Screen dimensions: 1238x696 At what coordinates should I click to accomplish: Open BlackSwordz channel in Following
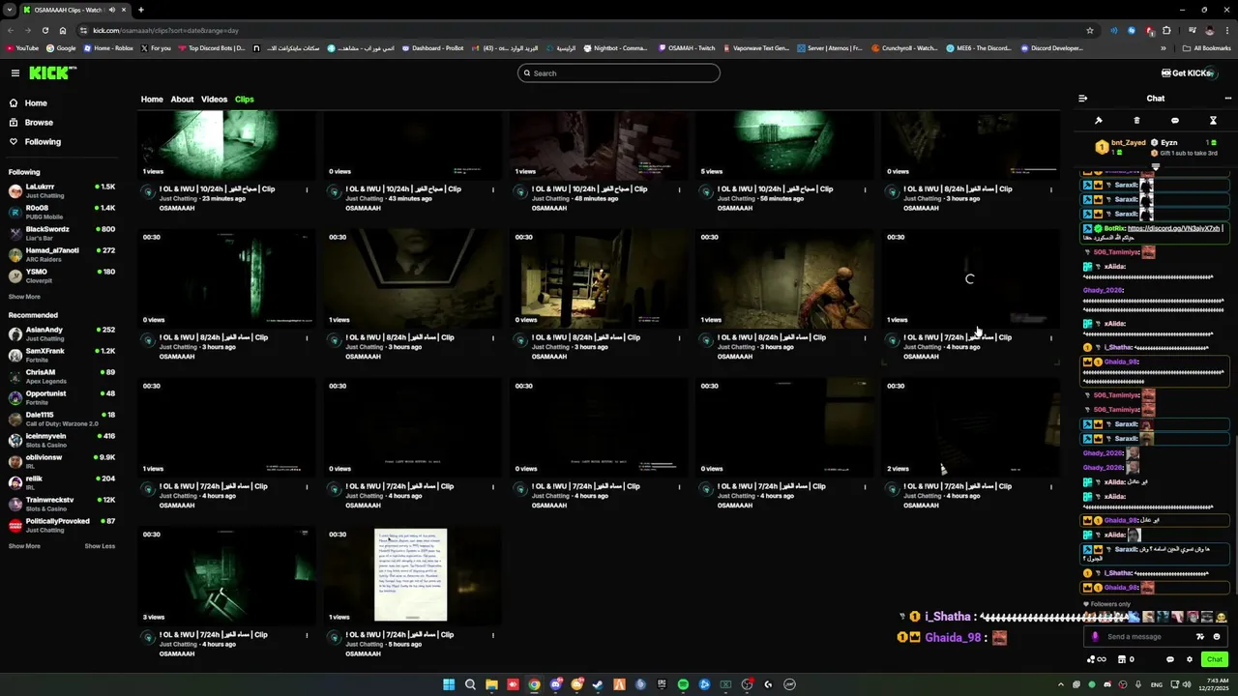coord(60,233)
